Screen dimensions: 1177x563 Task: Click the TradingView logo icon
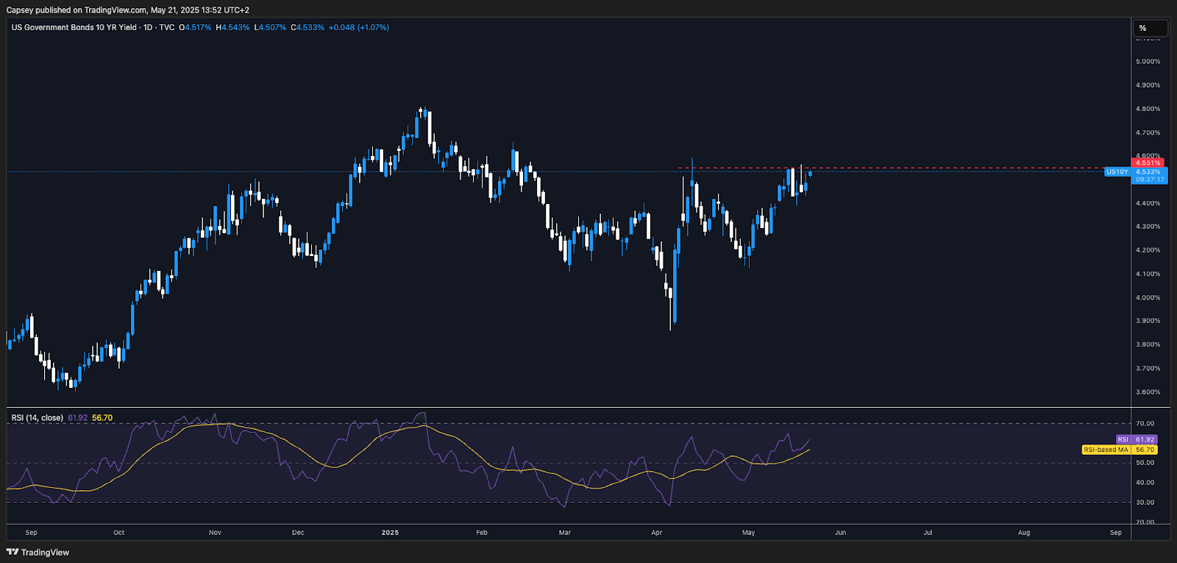pyautogui.click(x=13, y=552)
